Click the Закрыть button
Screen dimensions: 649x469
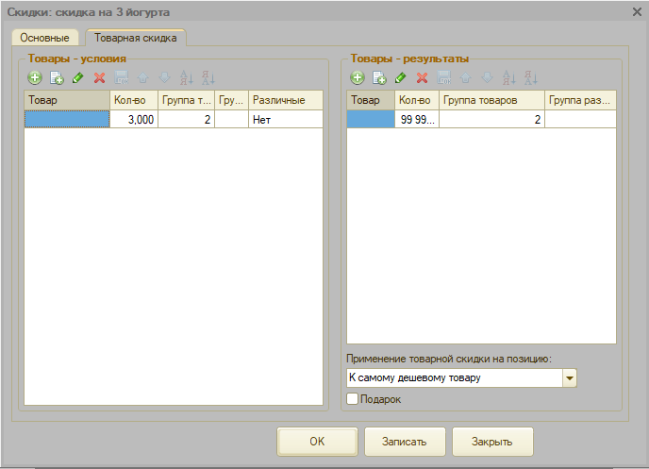(x=492, y=442)
